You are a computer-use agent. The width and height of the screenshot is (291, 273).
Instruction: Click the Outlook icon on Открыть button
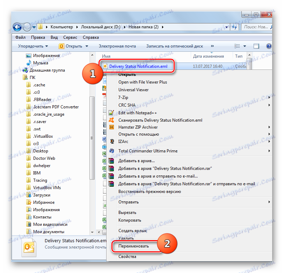pos(61,46)
